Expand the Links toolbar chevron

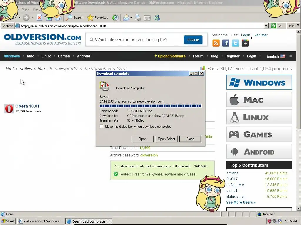pyautogui.click(x=298, y=25)
